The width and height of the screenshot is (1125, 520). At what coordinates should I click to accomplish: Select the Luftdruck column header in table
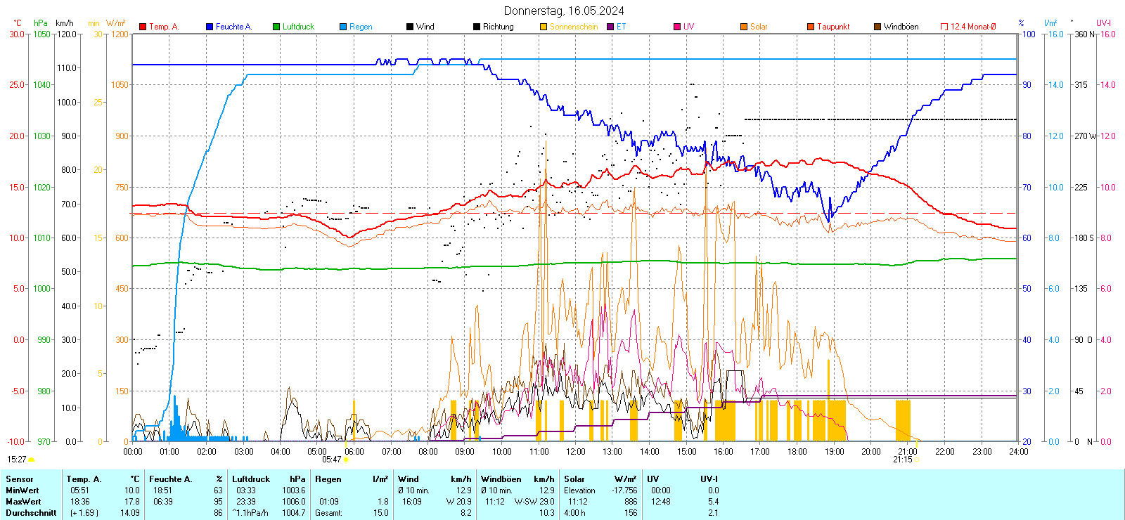[251, 479]
